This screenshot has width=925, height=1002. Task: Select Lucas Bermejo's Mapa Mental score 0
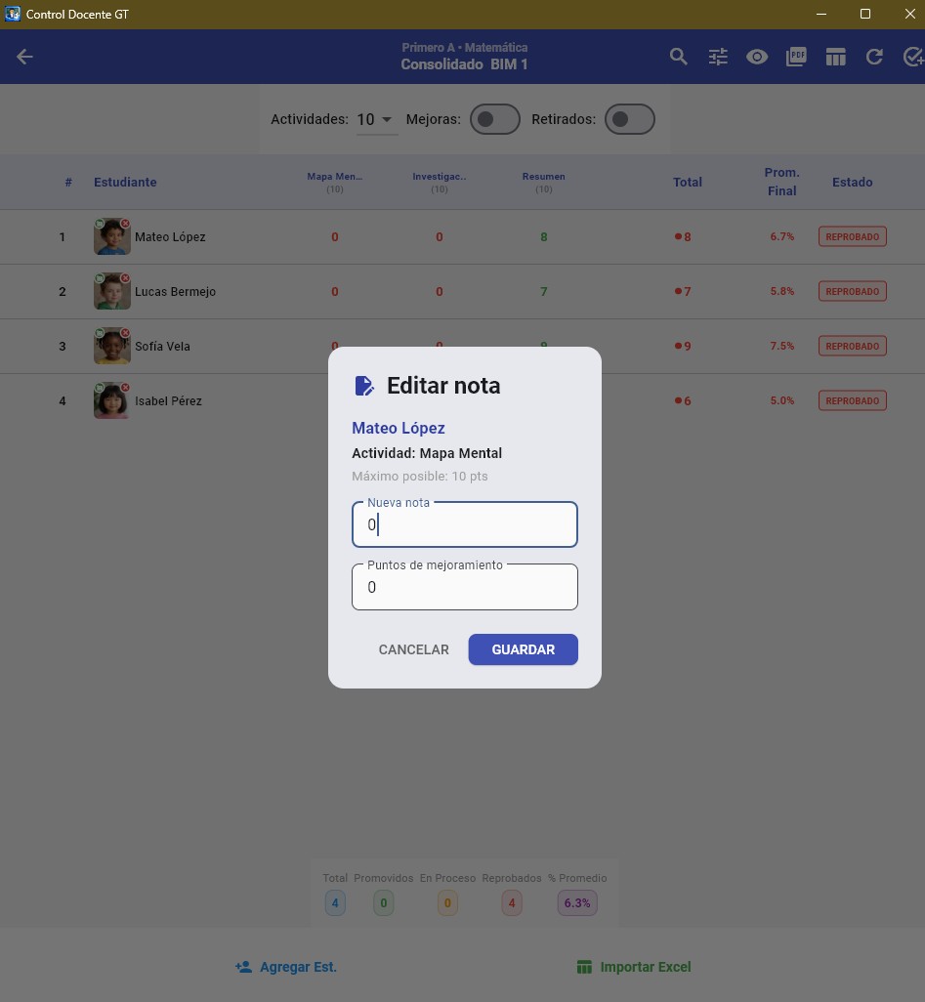335,291
